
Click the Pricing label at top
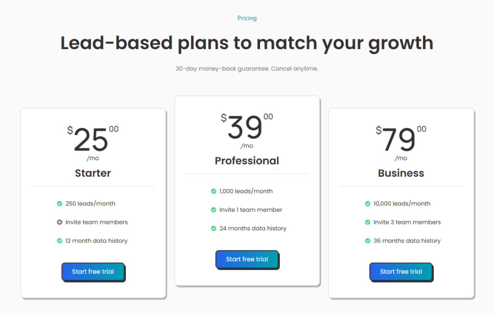[247, 18]
